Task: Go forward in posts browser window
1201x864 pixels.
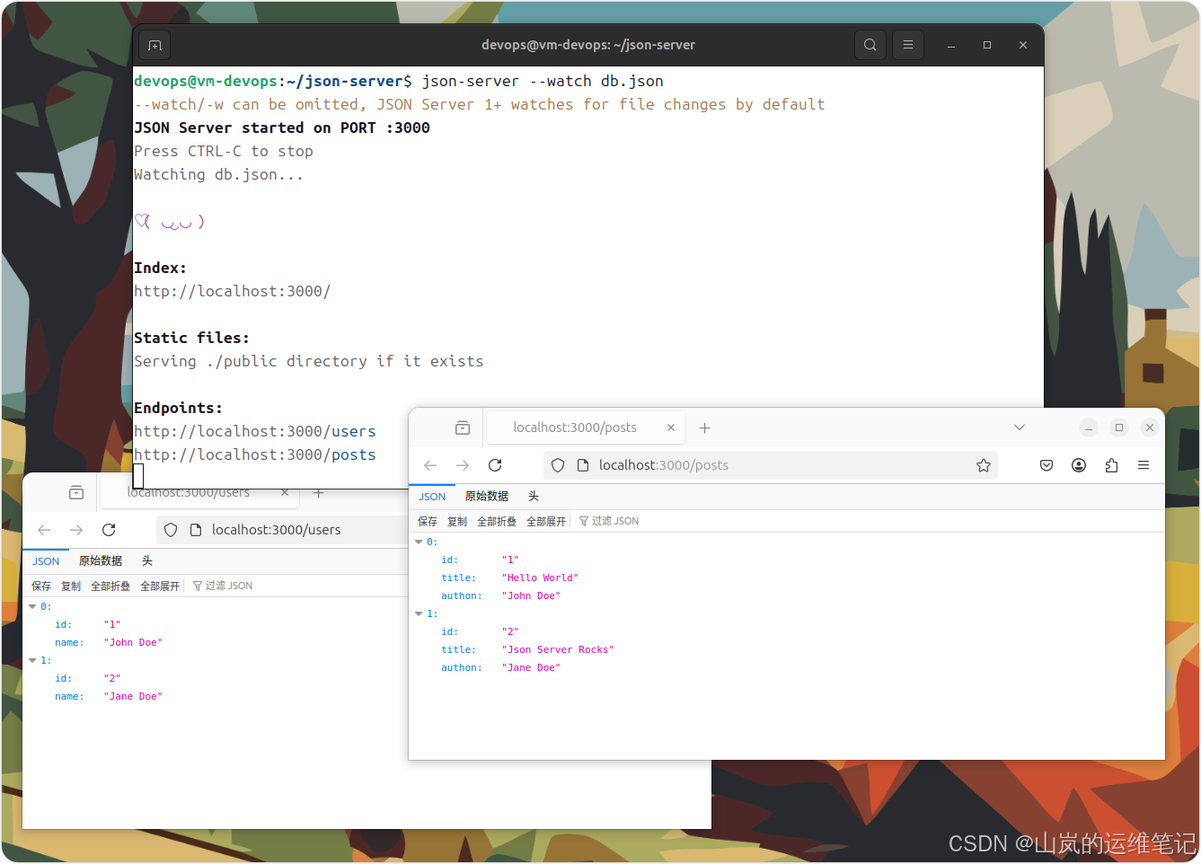Action: [x=463, y=465]
